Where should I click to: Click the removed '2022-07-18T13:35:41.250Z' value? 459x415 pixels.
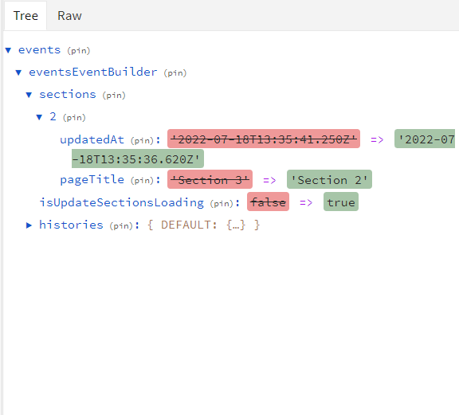264,139
